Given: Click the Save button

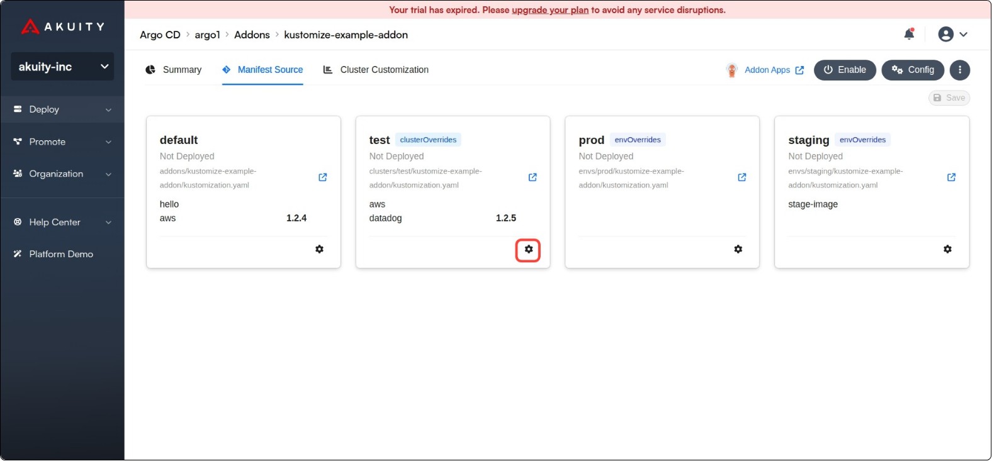Looking at the screenshot, I should coord(949,98).
